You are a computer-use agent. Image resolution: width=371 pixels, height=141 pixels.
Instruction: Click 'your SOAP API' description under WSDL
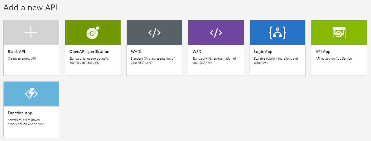coord(203,63)
